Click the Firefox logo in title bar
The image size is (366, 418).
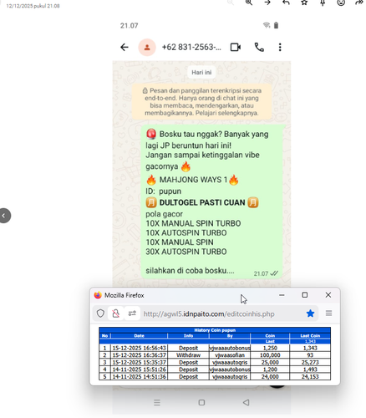(98, 295)
